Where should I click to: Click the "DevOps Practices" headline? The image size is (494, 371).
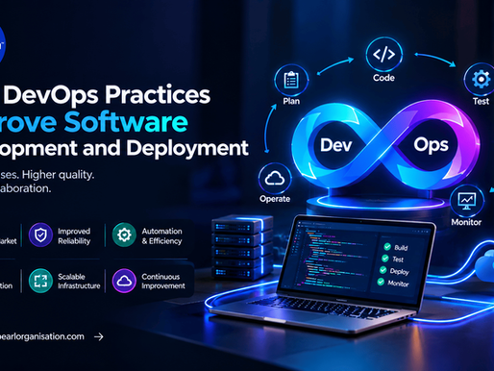[107, 95]
